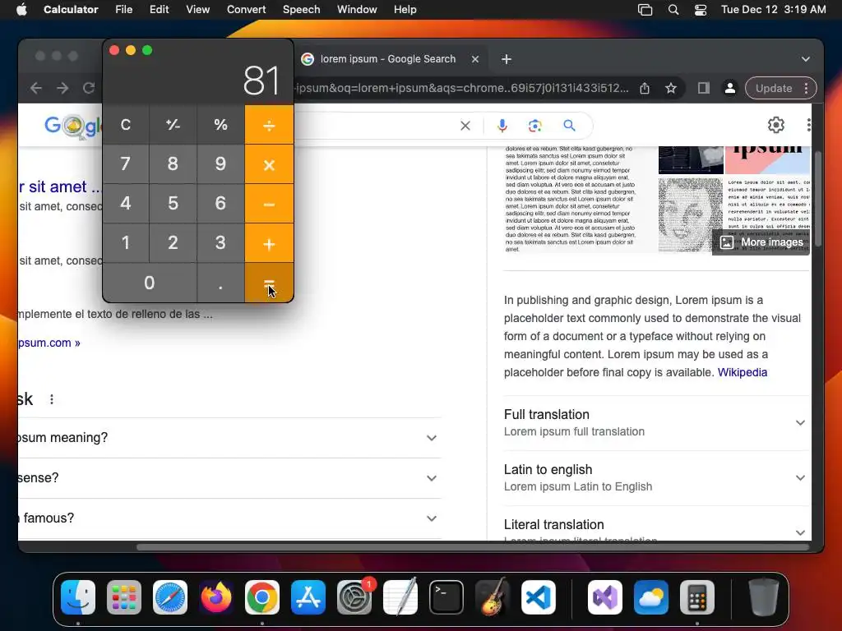Click the divide operator on the calculator
The width and height of the screenshot is (842, 631).
[x=269, y=125]
